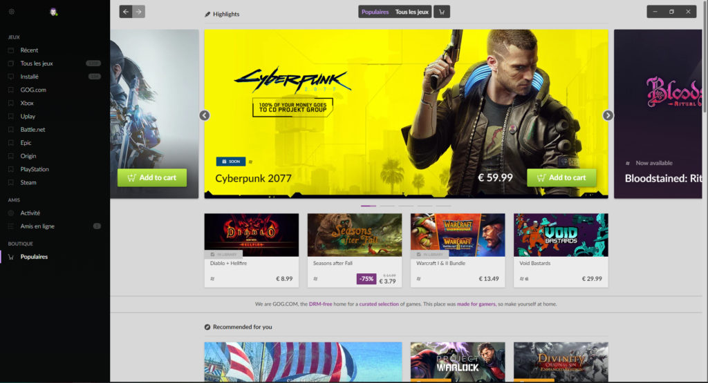This screenshot has height=383, width=708.
Task: Select the first carousel page indicator
Action: (x=369, y=206)
